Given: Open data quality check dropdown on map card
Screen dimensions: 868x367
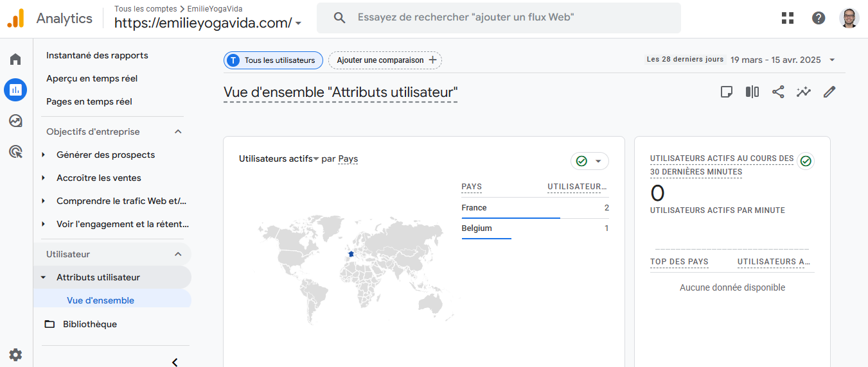Looking at the screenshot, I should [589, 161].
